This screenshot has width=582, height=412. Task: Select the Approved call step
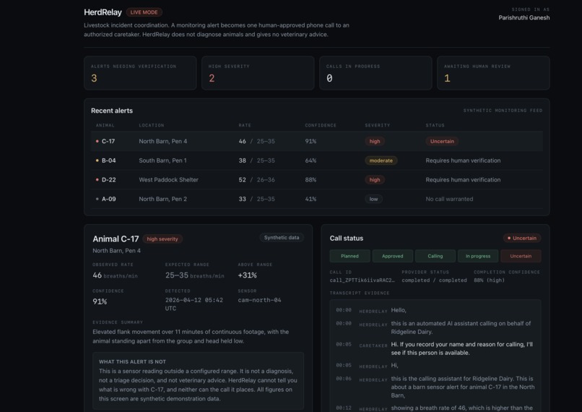point(392,256)
